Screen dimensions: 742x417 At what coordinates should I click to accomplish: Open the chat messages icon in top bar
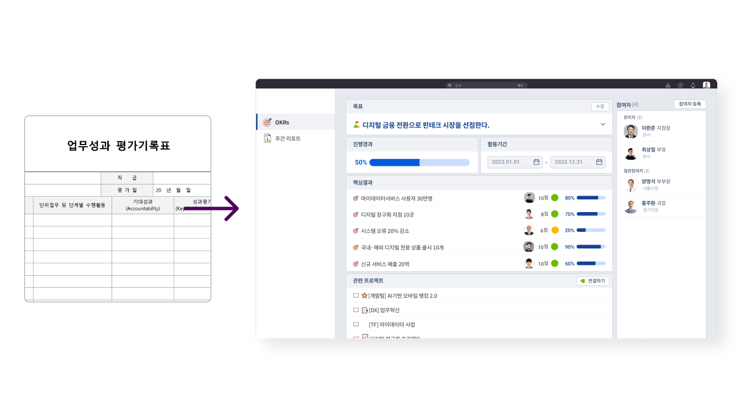680,85
